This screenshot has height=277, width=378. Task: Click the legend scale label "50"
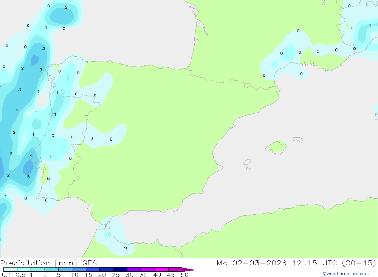tap(184, 275)
